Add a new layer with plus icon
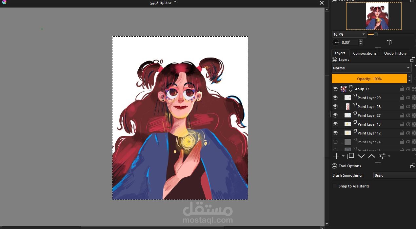Viewport: 416px width, 229px height. pos(336,156)
